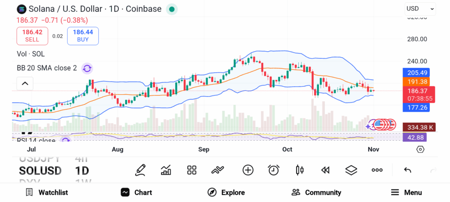Switch to the Watchlist tab

(x=47, y=192)
